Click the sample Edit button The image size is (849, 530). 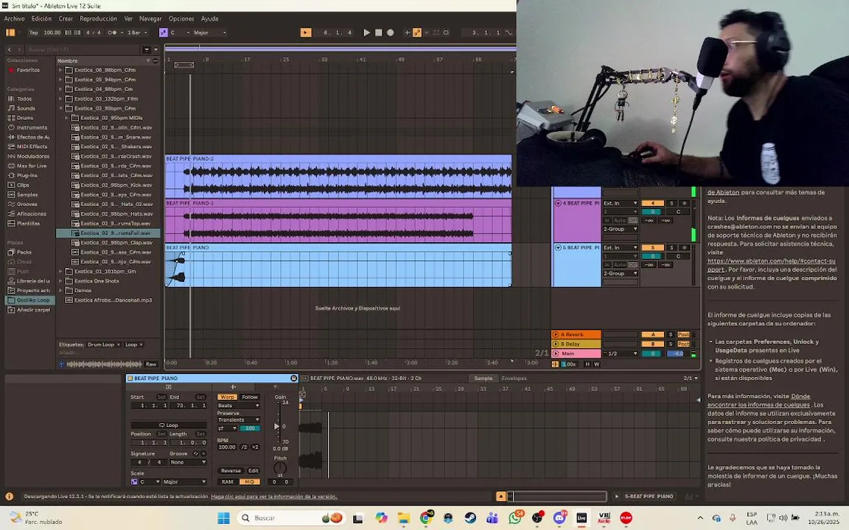click(254, 470)
